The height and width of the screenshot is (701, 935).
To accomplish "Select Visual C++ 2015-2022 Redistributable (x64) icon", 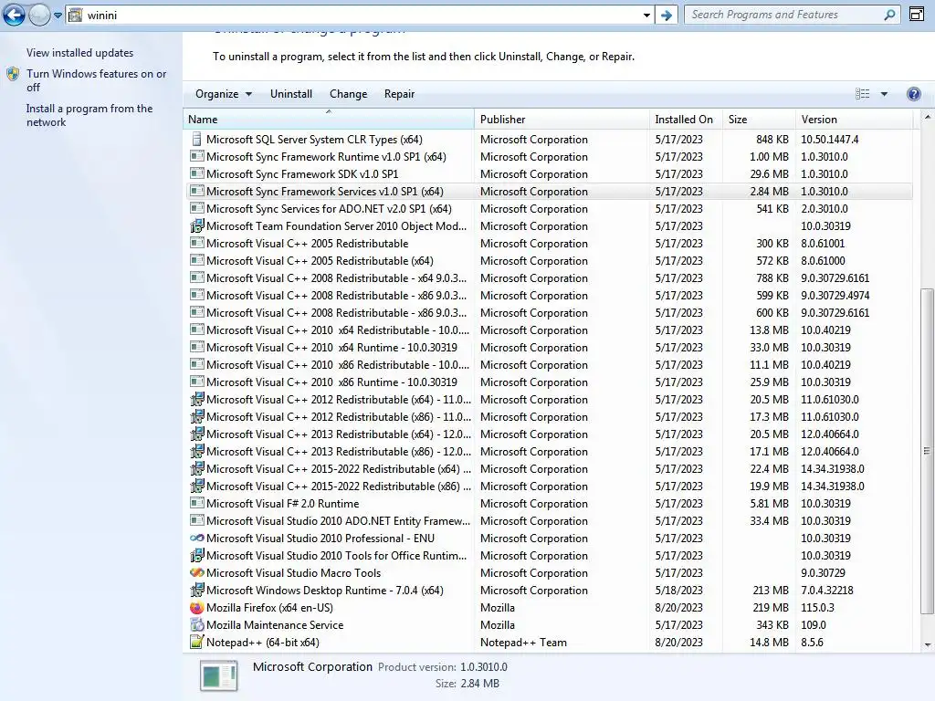I will 197,468.
